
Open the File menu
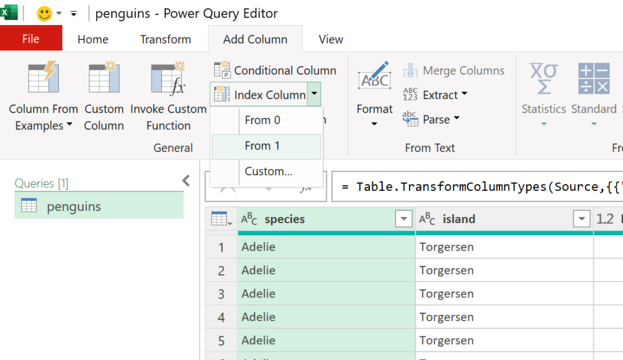coord(30,37)
